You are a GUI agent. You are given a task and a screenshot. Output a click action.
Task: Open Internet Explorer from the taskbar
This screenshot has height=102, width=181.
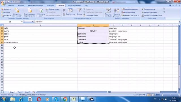[x=21, y=99]
